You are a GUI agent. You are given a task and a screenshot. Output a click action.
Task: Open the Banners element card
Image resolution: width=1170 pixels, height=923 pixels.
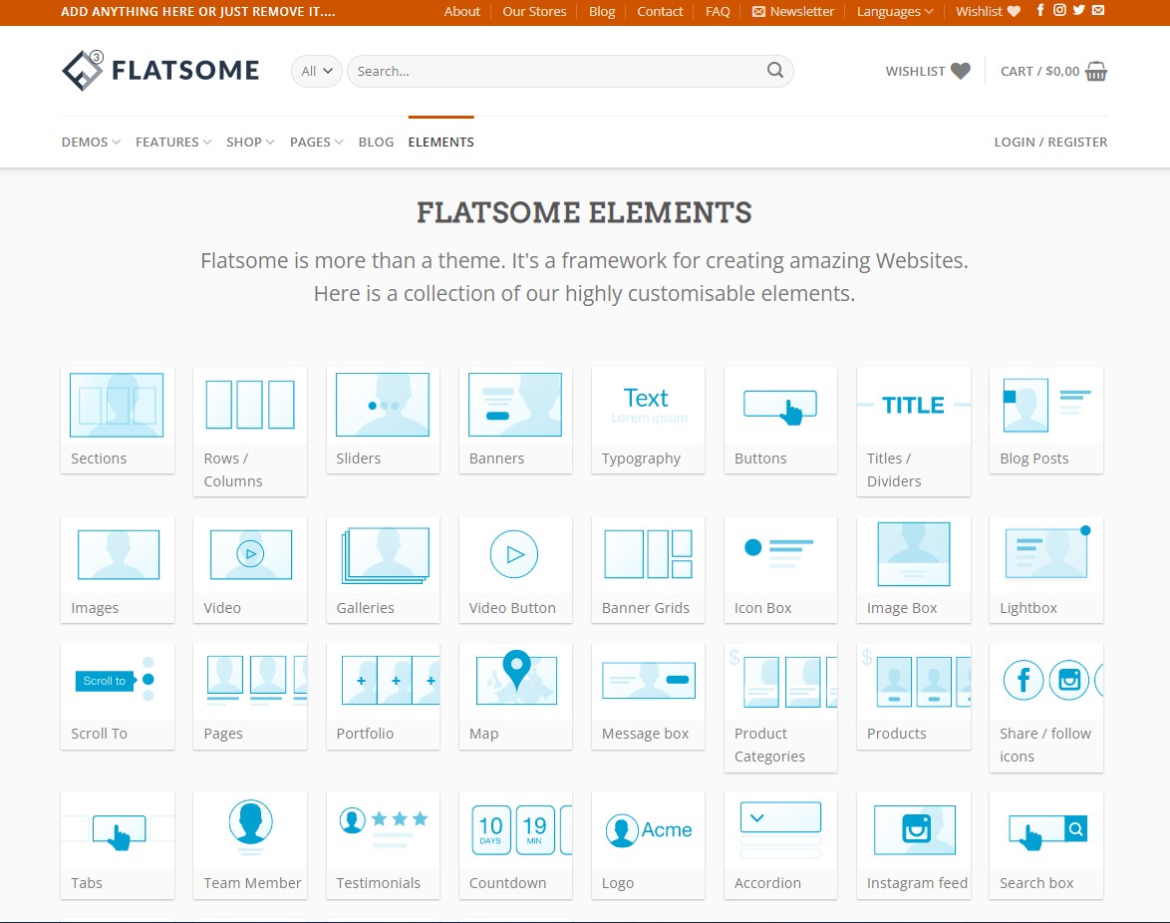(515, 420)
